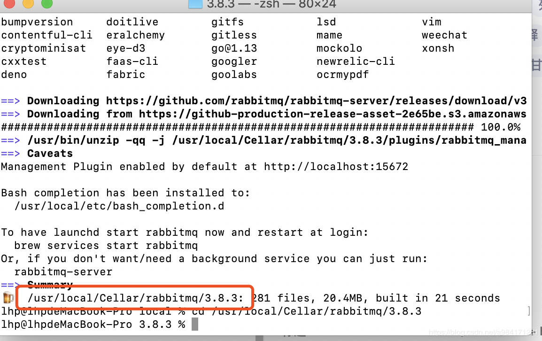
Task: Click the '100.0%' progress value
Action: point(501,127)
